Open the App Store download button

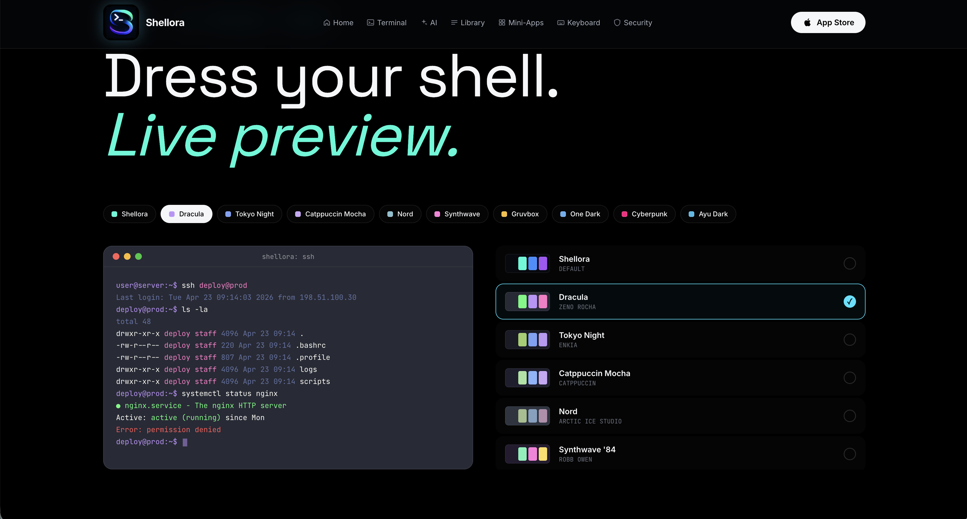(828, 22)
